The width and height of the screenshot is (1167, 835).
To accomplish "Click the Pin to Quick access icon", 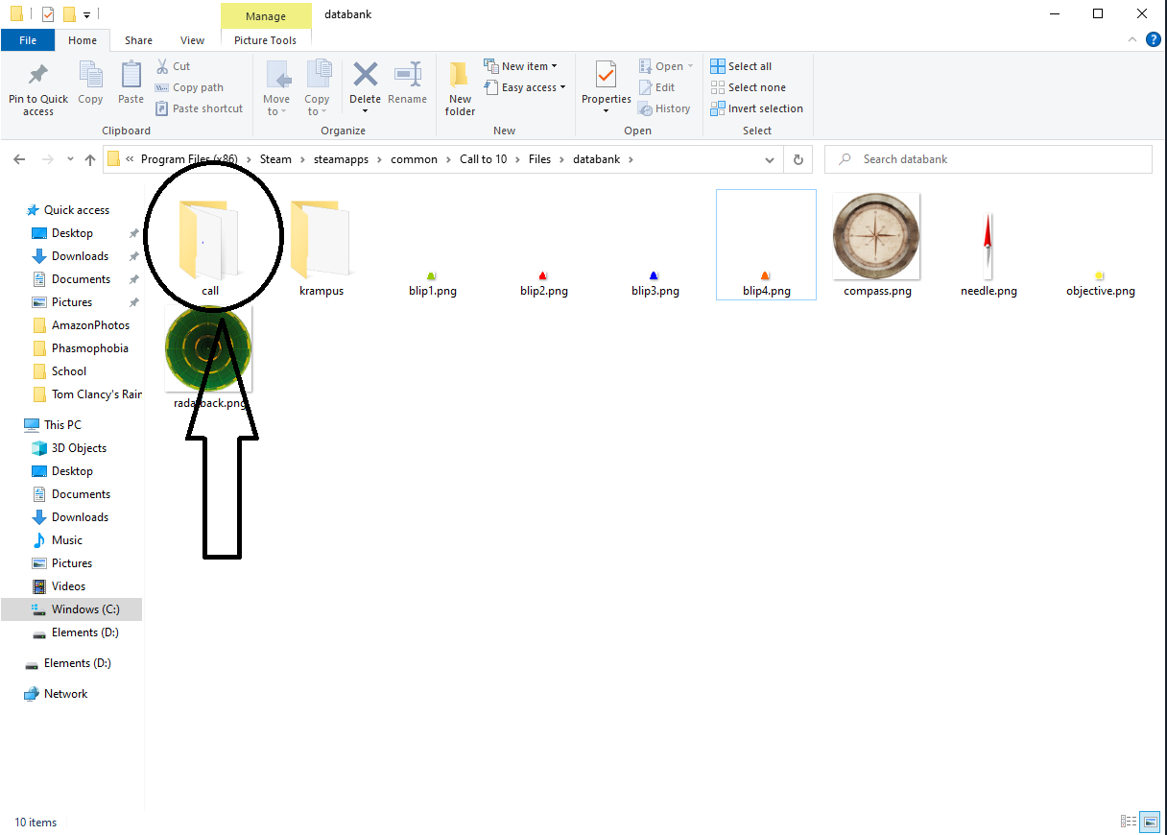I will coord(38,77).
